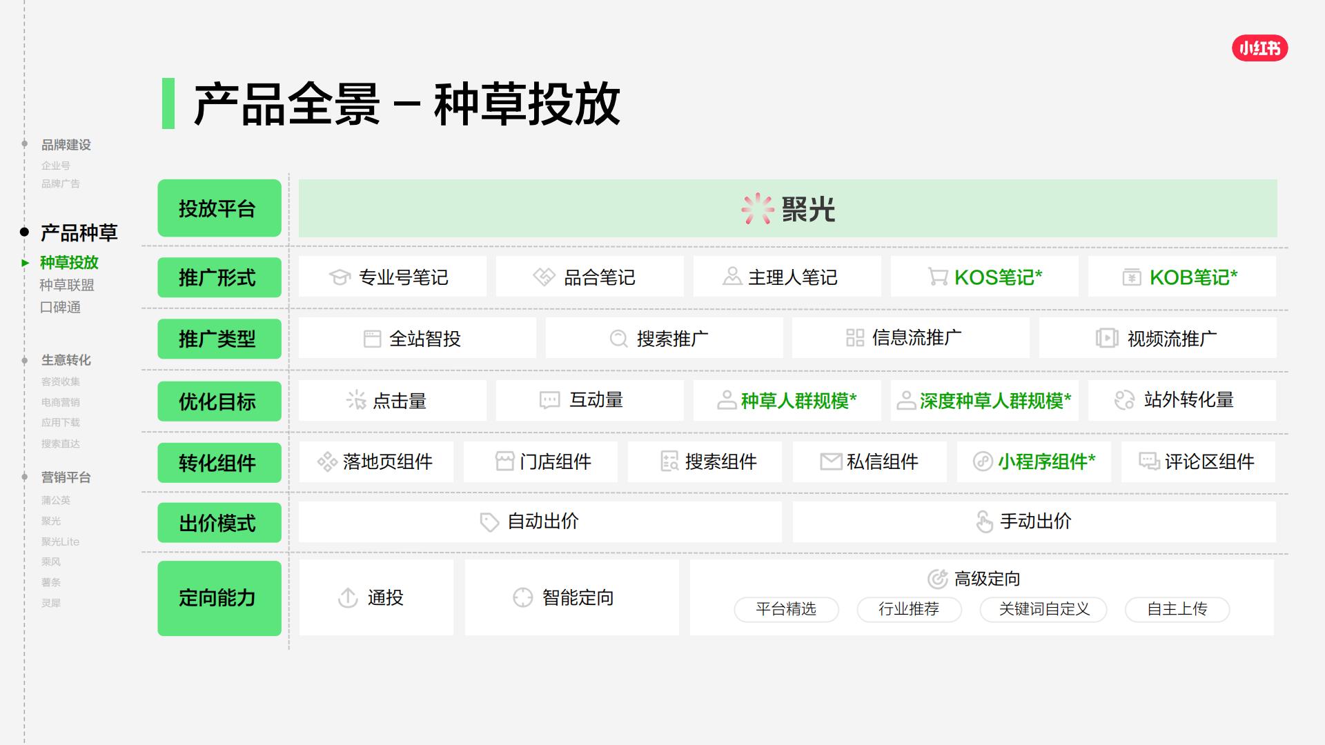
Task: Click the 推广形式 green label
Action: point(219,277)
